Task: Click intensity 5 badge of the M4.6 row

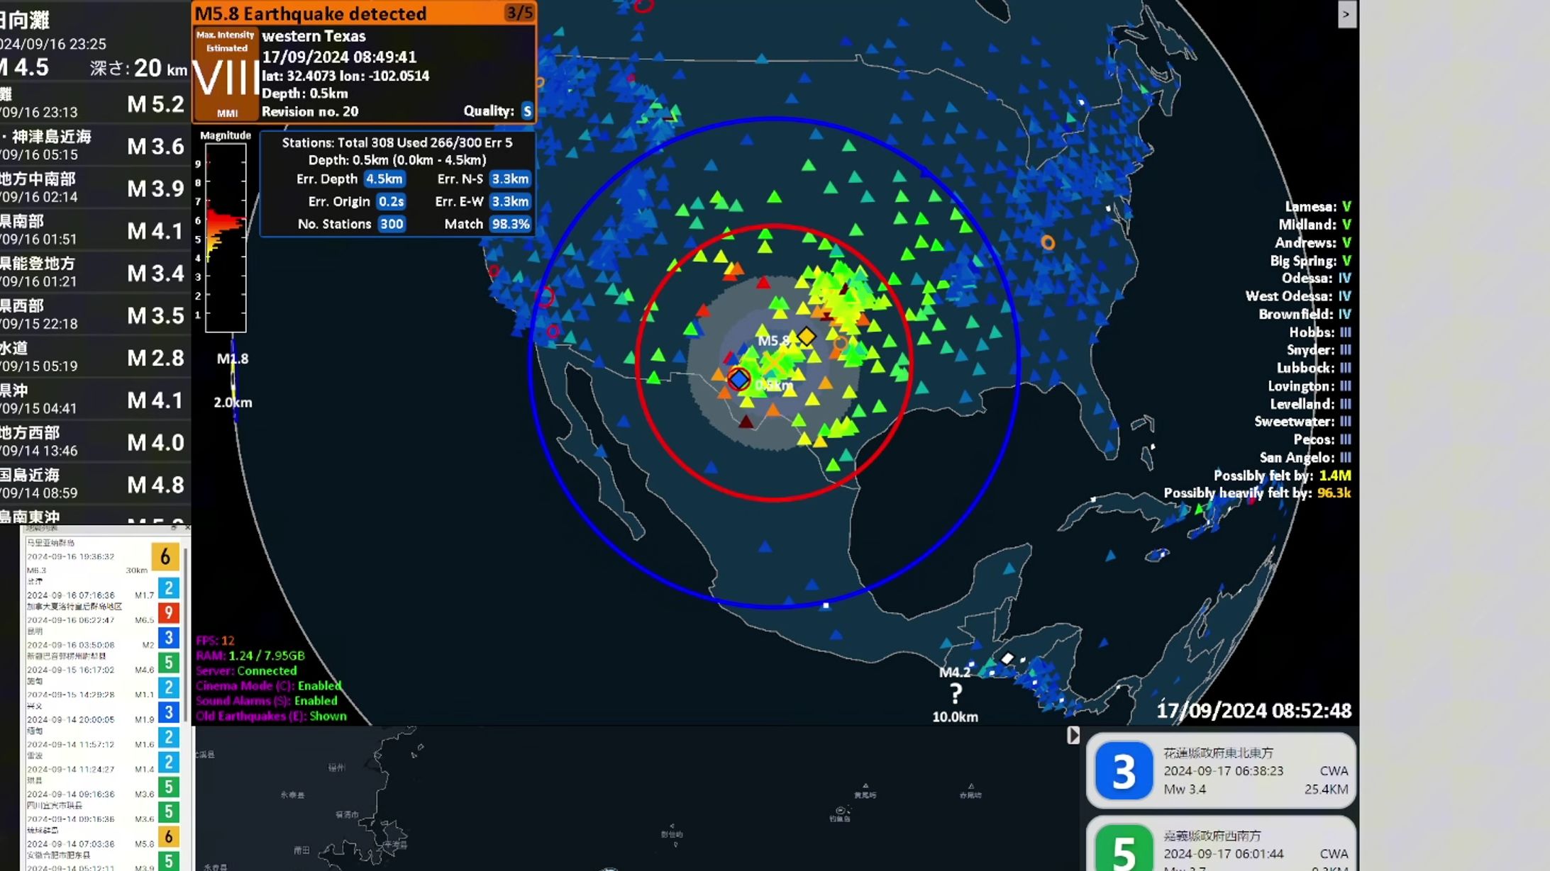Action: 168,662
